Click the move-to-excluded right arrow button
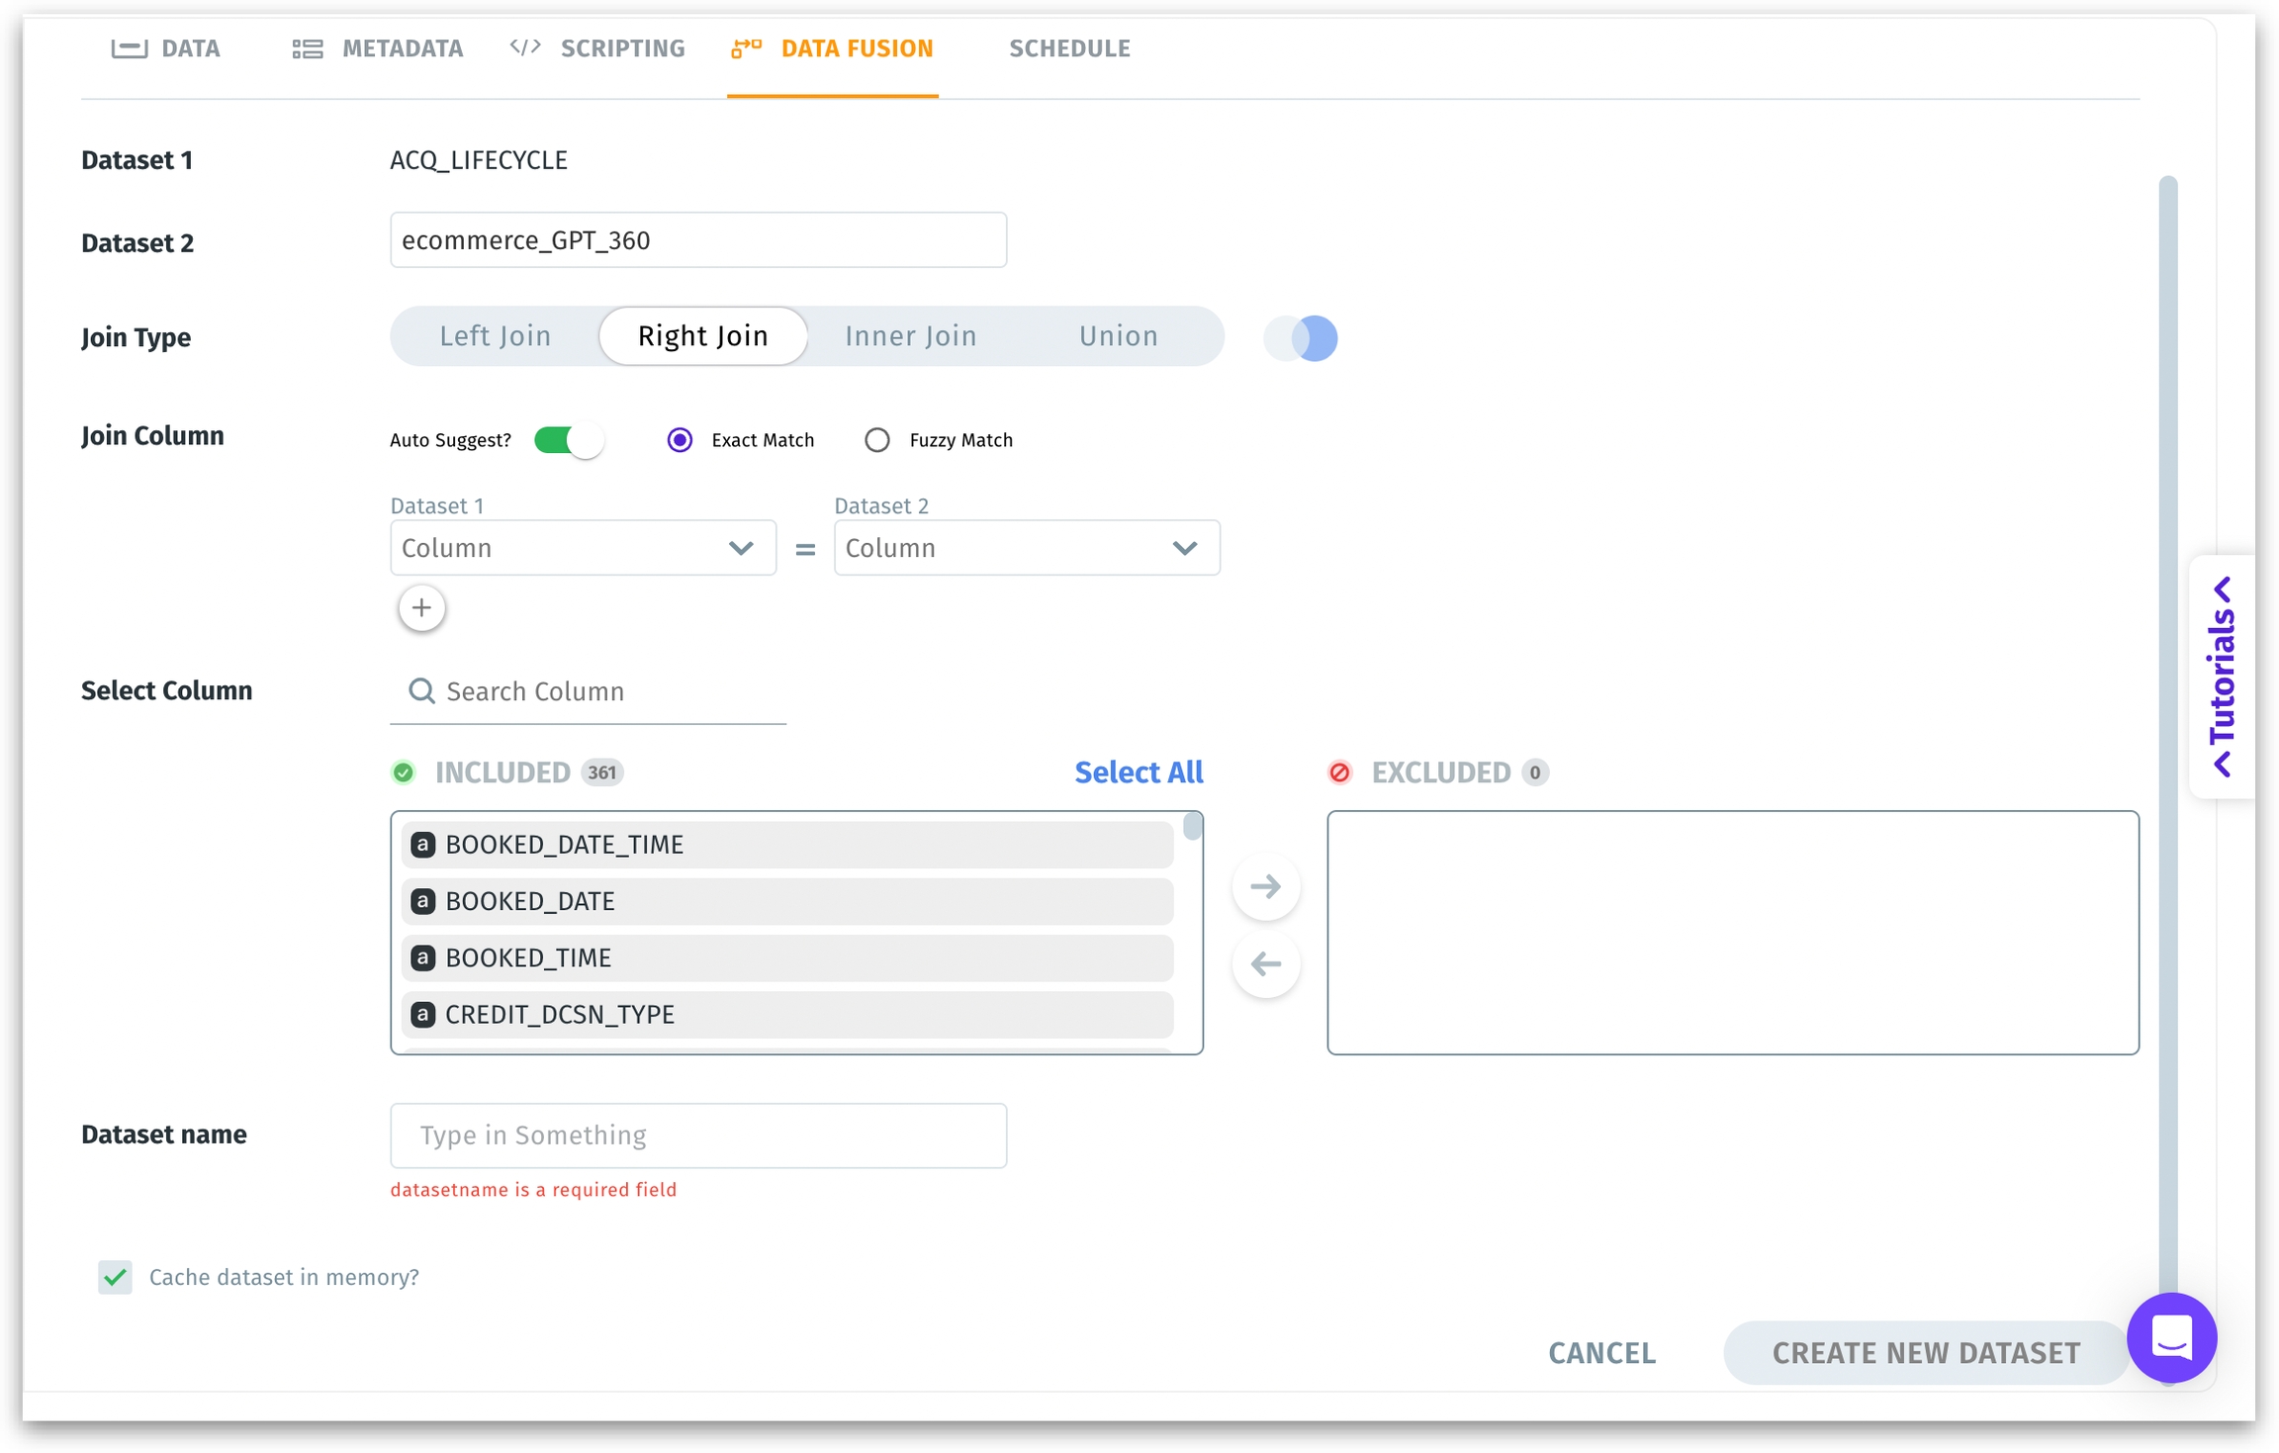The image size is (2279, 1453). tap(1265, 885)
